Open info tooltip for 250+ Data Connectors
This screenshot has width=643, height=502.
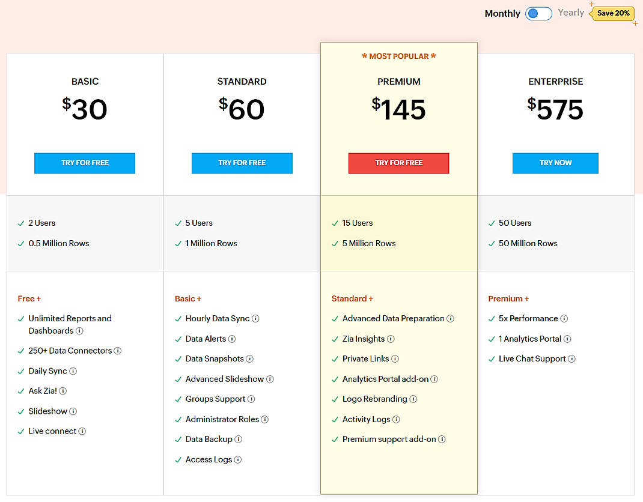click(x=119, y=351)
